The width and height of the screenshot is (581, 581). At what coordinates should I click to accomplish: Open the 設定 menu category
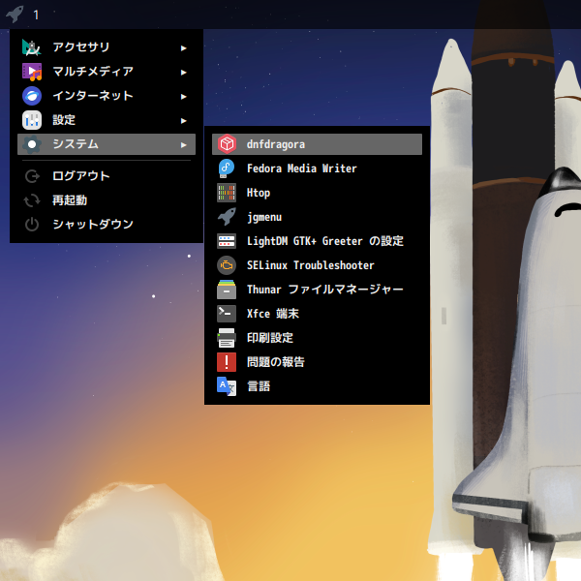[107, 120]
